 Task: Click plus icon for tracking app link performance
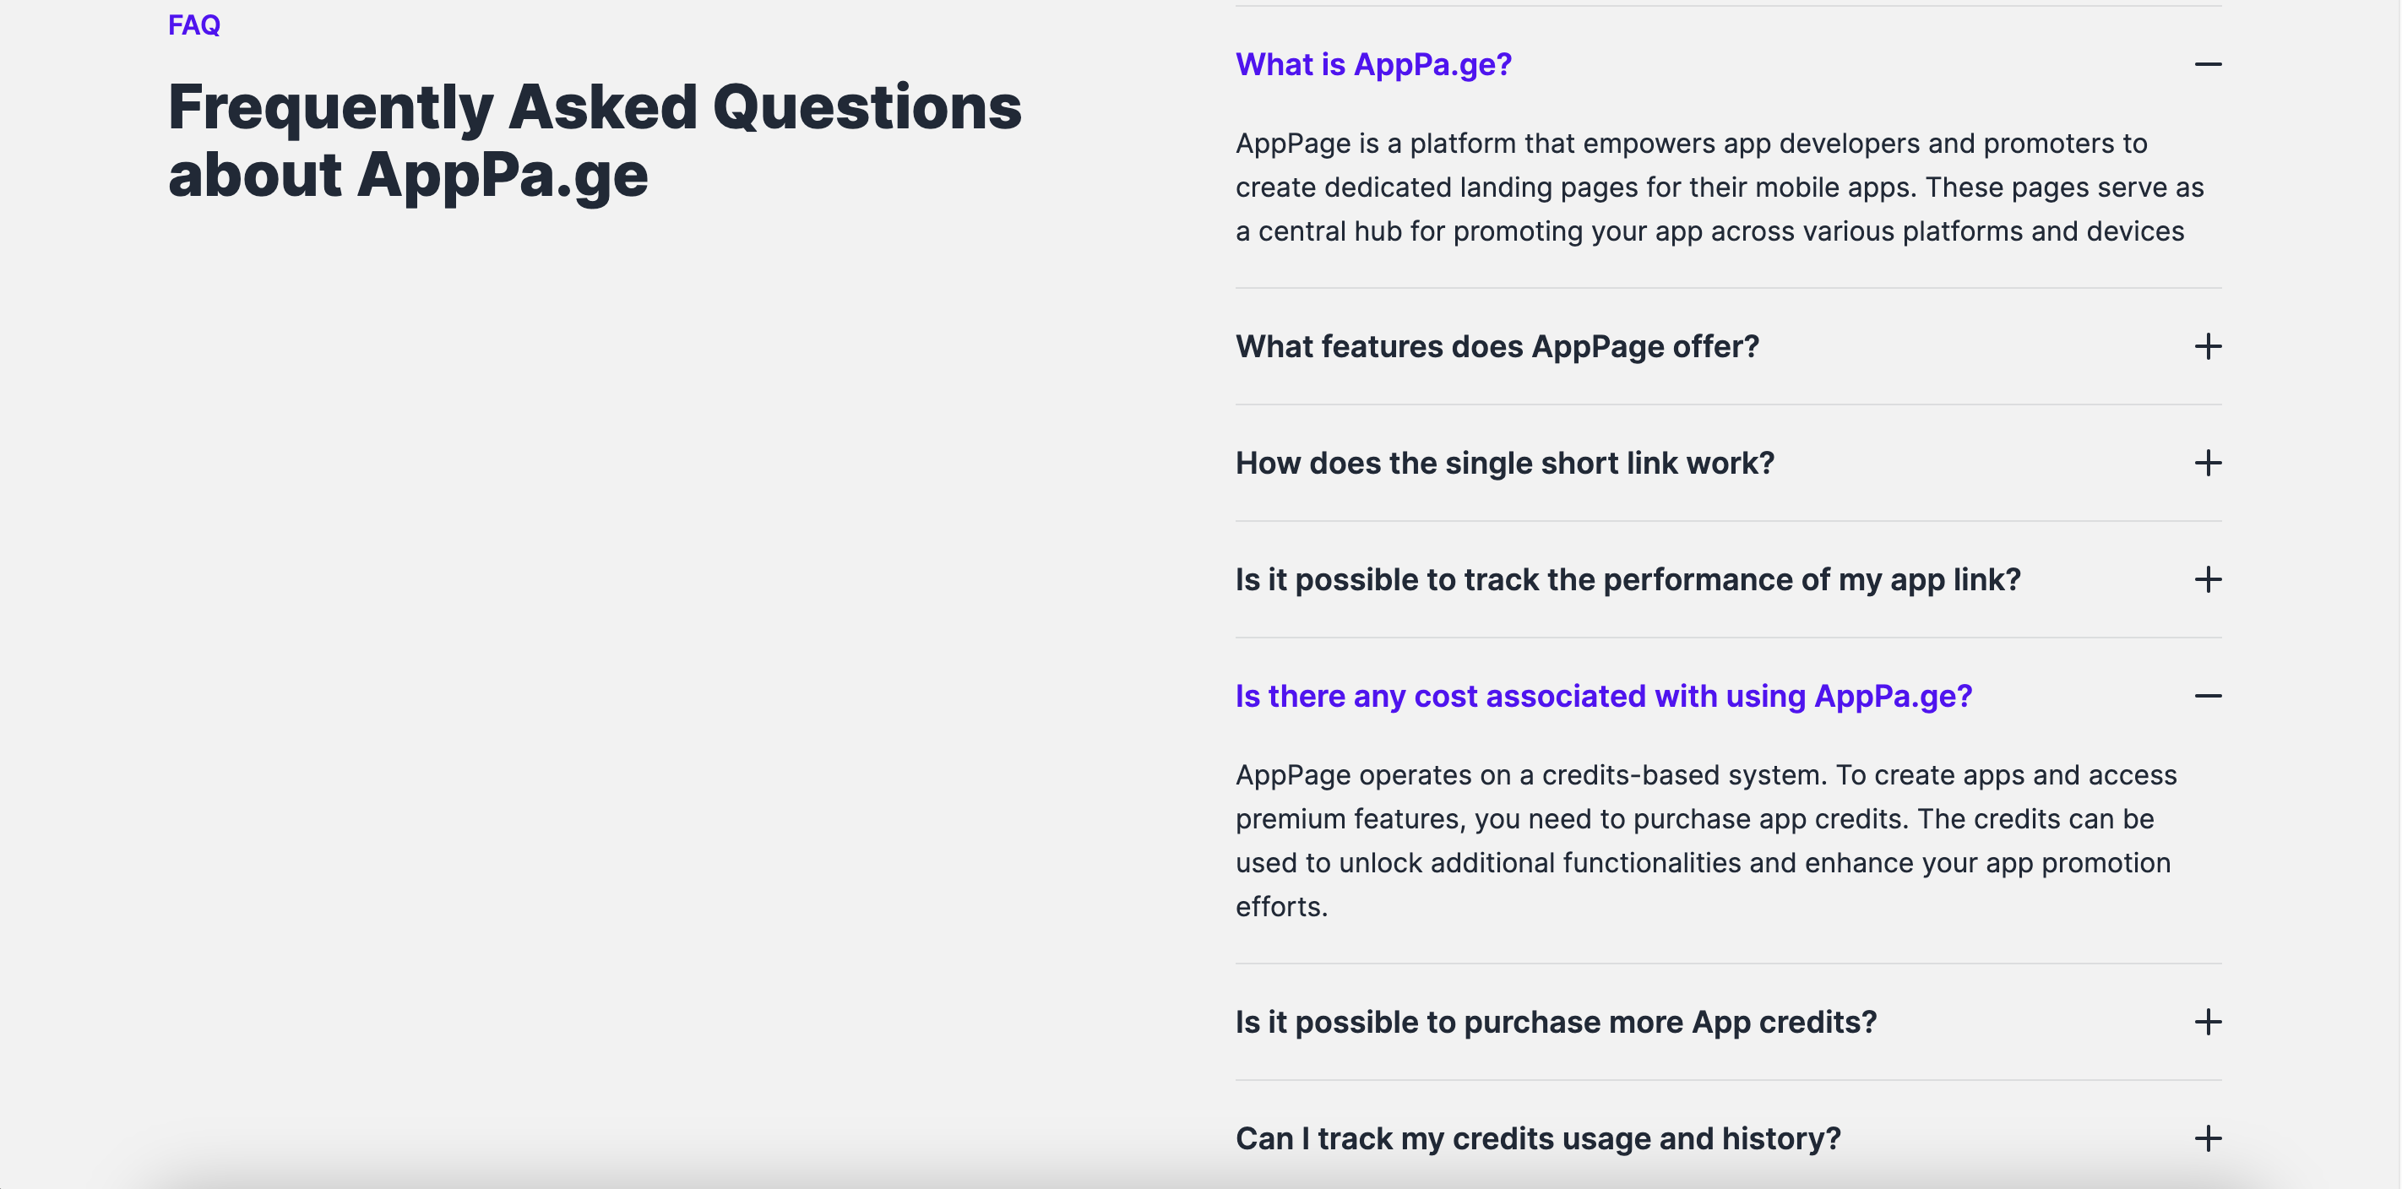[2207, 580]
